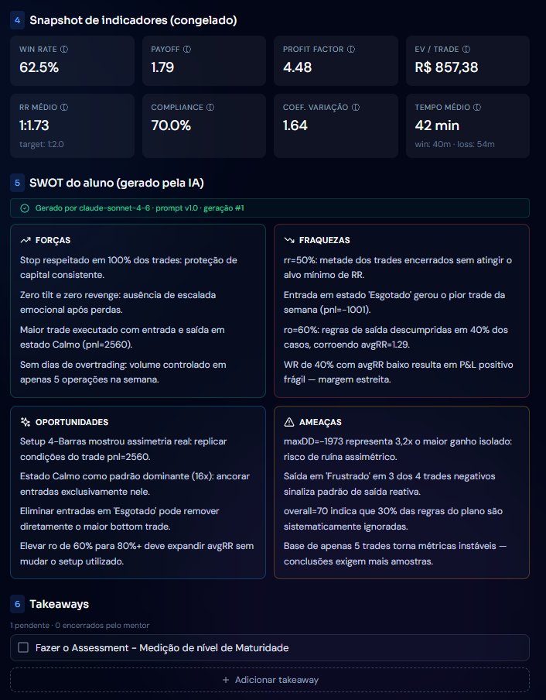Click the warning triangle icon beside AMEAÇAS
Viewport: 546px width, 700px height.
point(289,422)
